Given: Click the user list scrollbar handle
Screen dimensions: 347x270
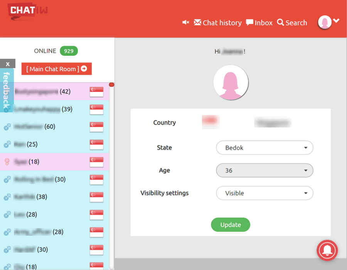Looking at the screenshot, I should 111,85.
